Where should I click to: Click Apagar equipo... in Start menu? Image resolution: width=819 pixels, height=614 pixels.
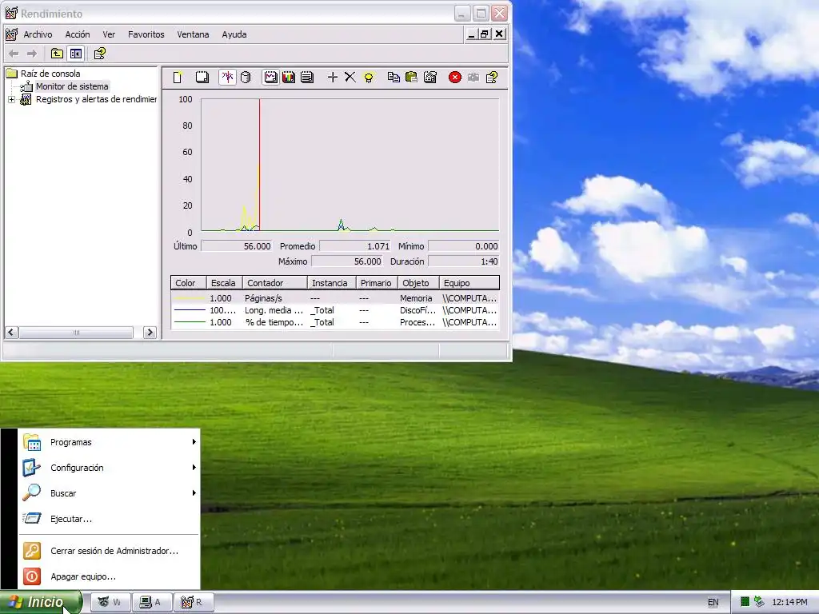[109, 576]
